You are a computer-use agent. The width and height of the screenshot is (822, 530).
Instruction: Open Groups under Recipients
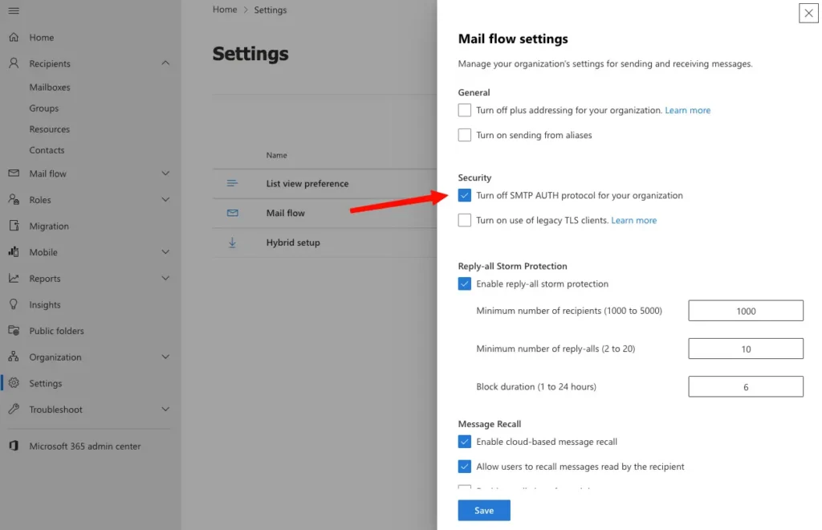point(44,108)
